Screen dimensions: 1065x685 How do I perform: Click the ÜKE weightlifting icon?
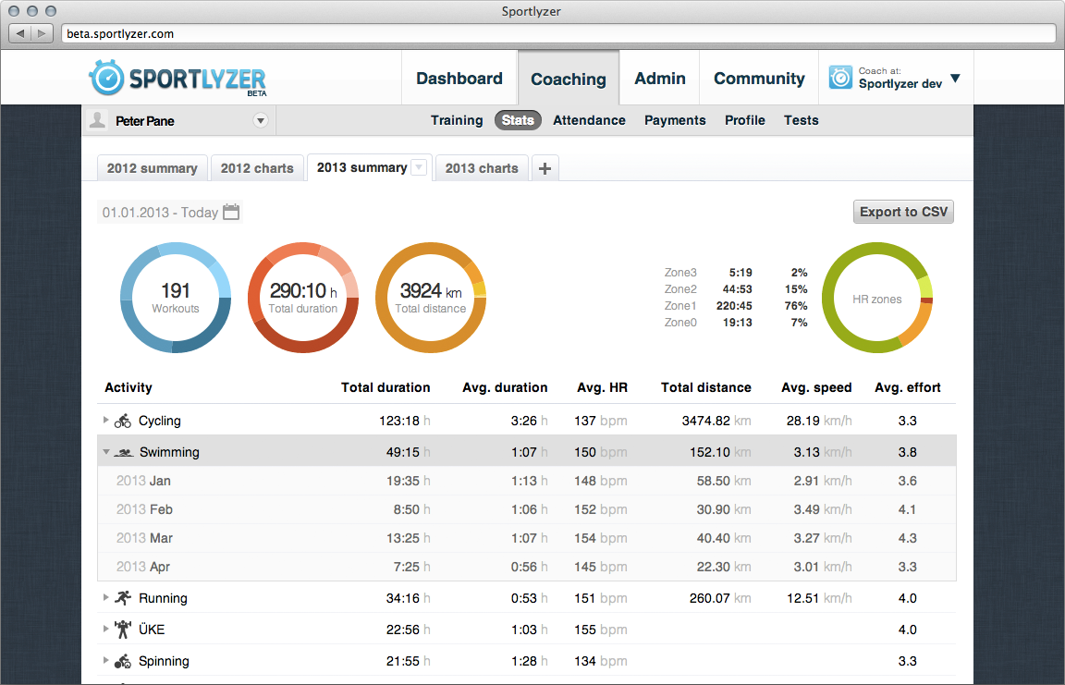(123, 630)
